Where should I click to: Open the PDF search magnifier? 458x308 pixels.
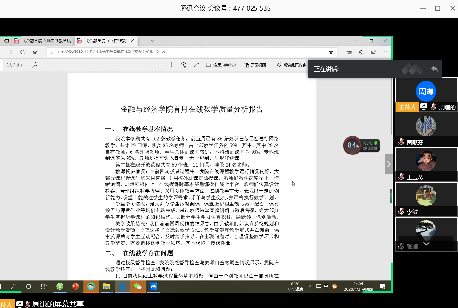[x=35, y=65]
